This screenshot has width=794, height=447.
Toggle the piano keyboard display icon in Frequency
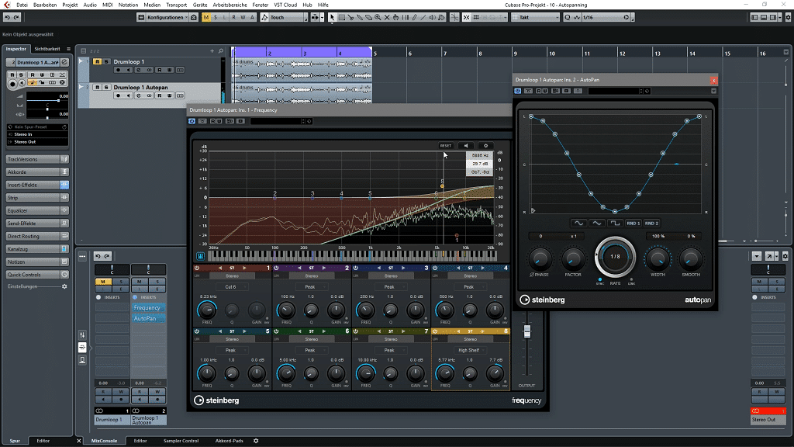coord(201,256)
